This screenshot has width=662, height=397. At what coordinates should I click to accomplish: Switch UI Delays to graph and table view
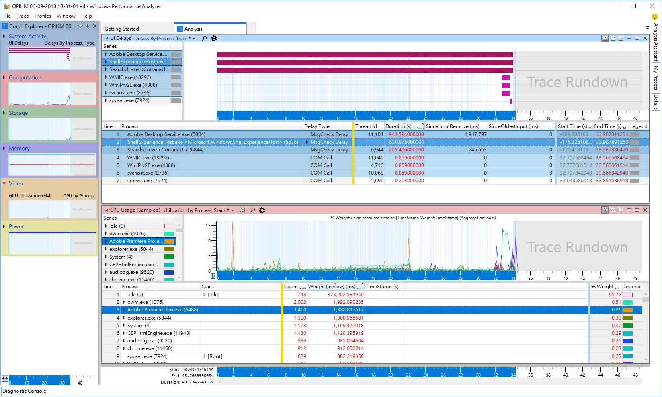point(605,38)
